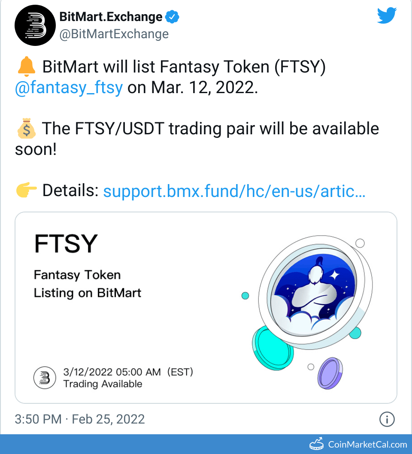Click the 3/12/2022 05:00 AM trading time
The image size is (412, 454).
click(x=128, y=372)
